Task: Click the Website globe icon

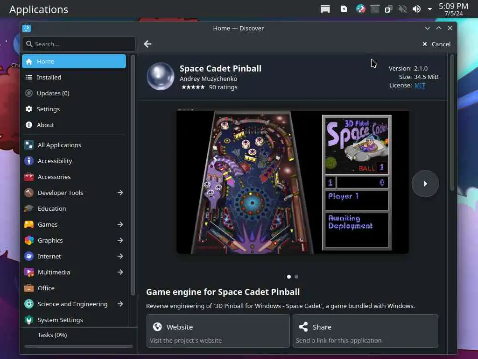Action: [157, 327]
